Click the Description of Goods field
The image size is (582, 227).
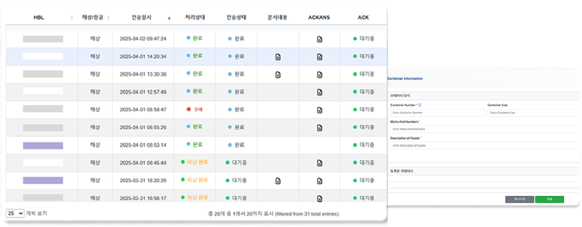[x=484, y=146]
